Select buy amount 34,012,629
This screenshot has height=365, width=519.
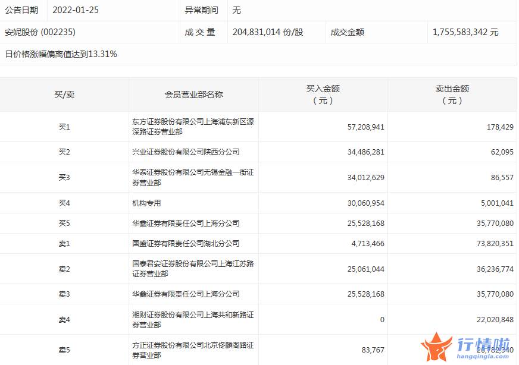point(366,178)
